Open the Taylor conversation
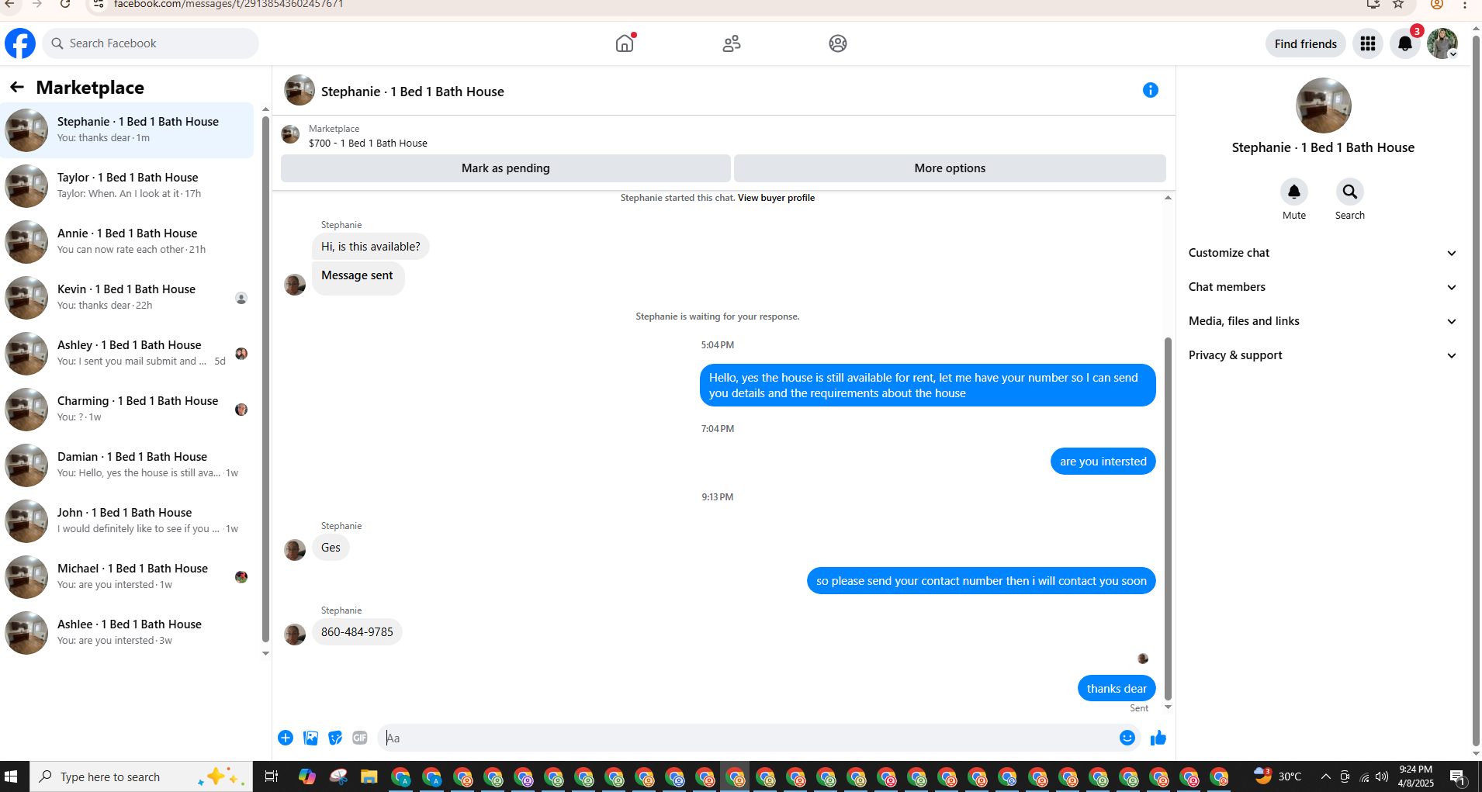This screenshot has height=792, width=1482. coord(127,186)
